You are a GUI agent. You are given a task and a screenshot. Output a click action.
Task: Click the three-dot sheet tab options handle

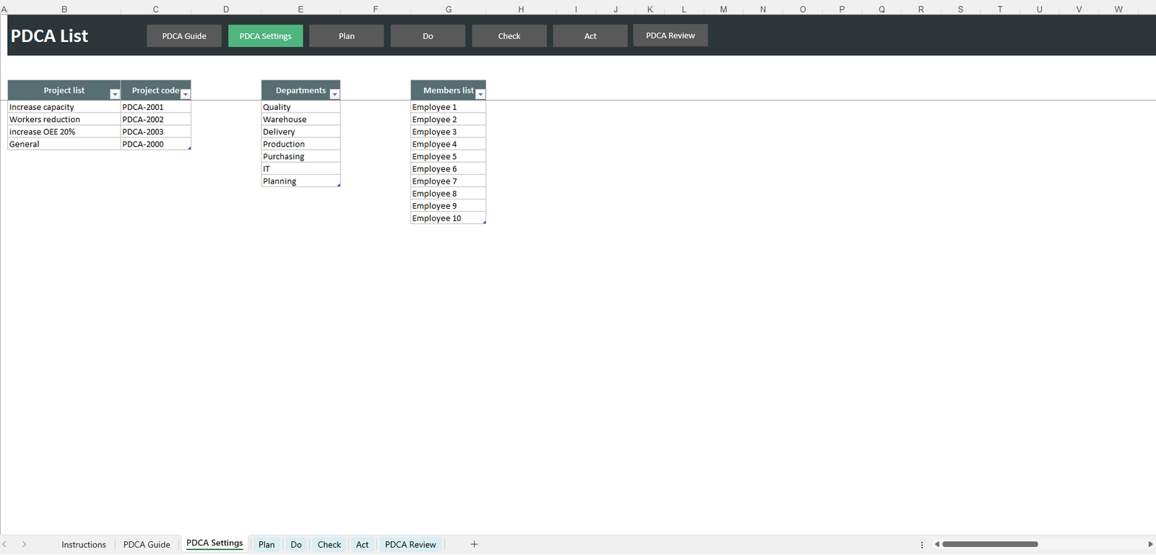922,545
